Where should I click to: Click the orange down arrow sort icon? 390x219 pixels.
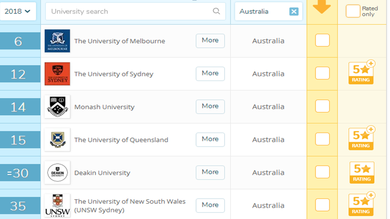(x=322, y=7)
